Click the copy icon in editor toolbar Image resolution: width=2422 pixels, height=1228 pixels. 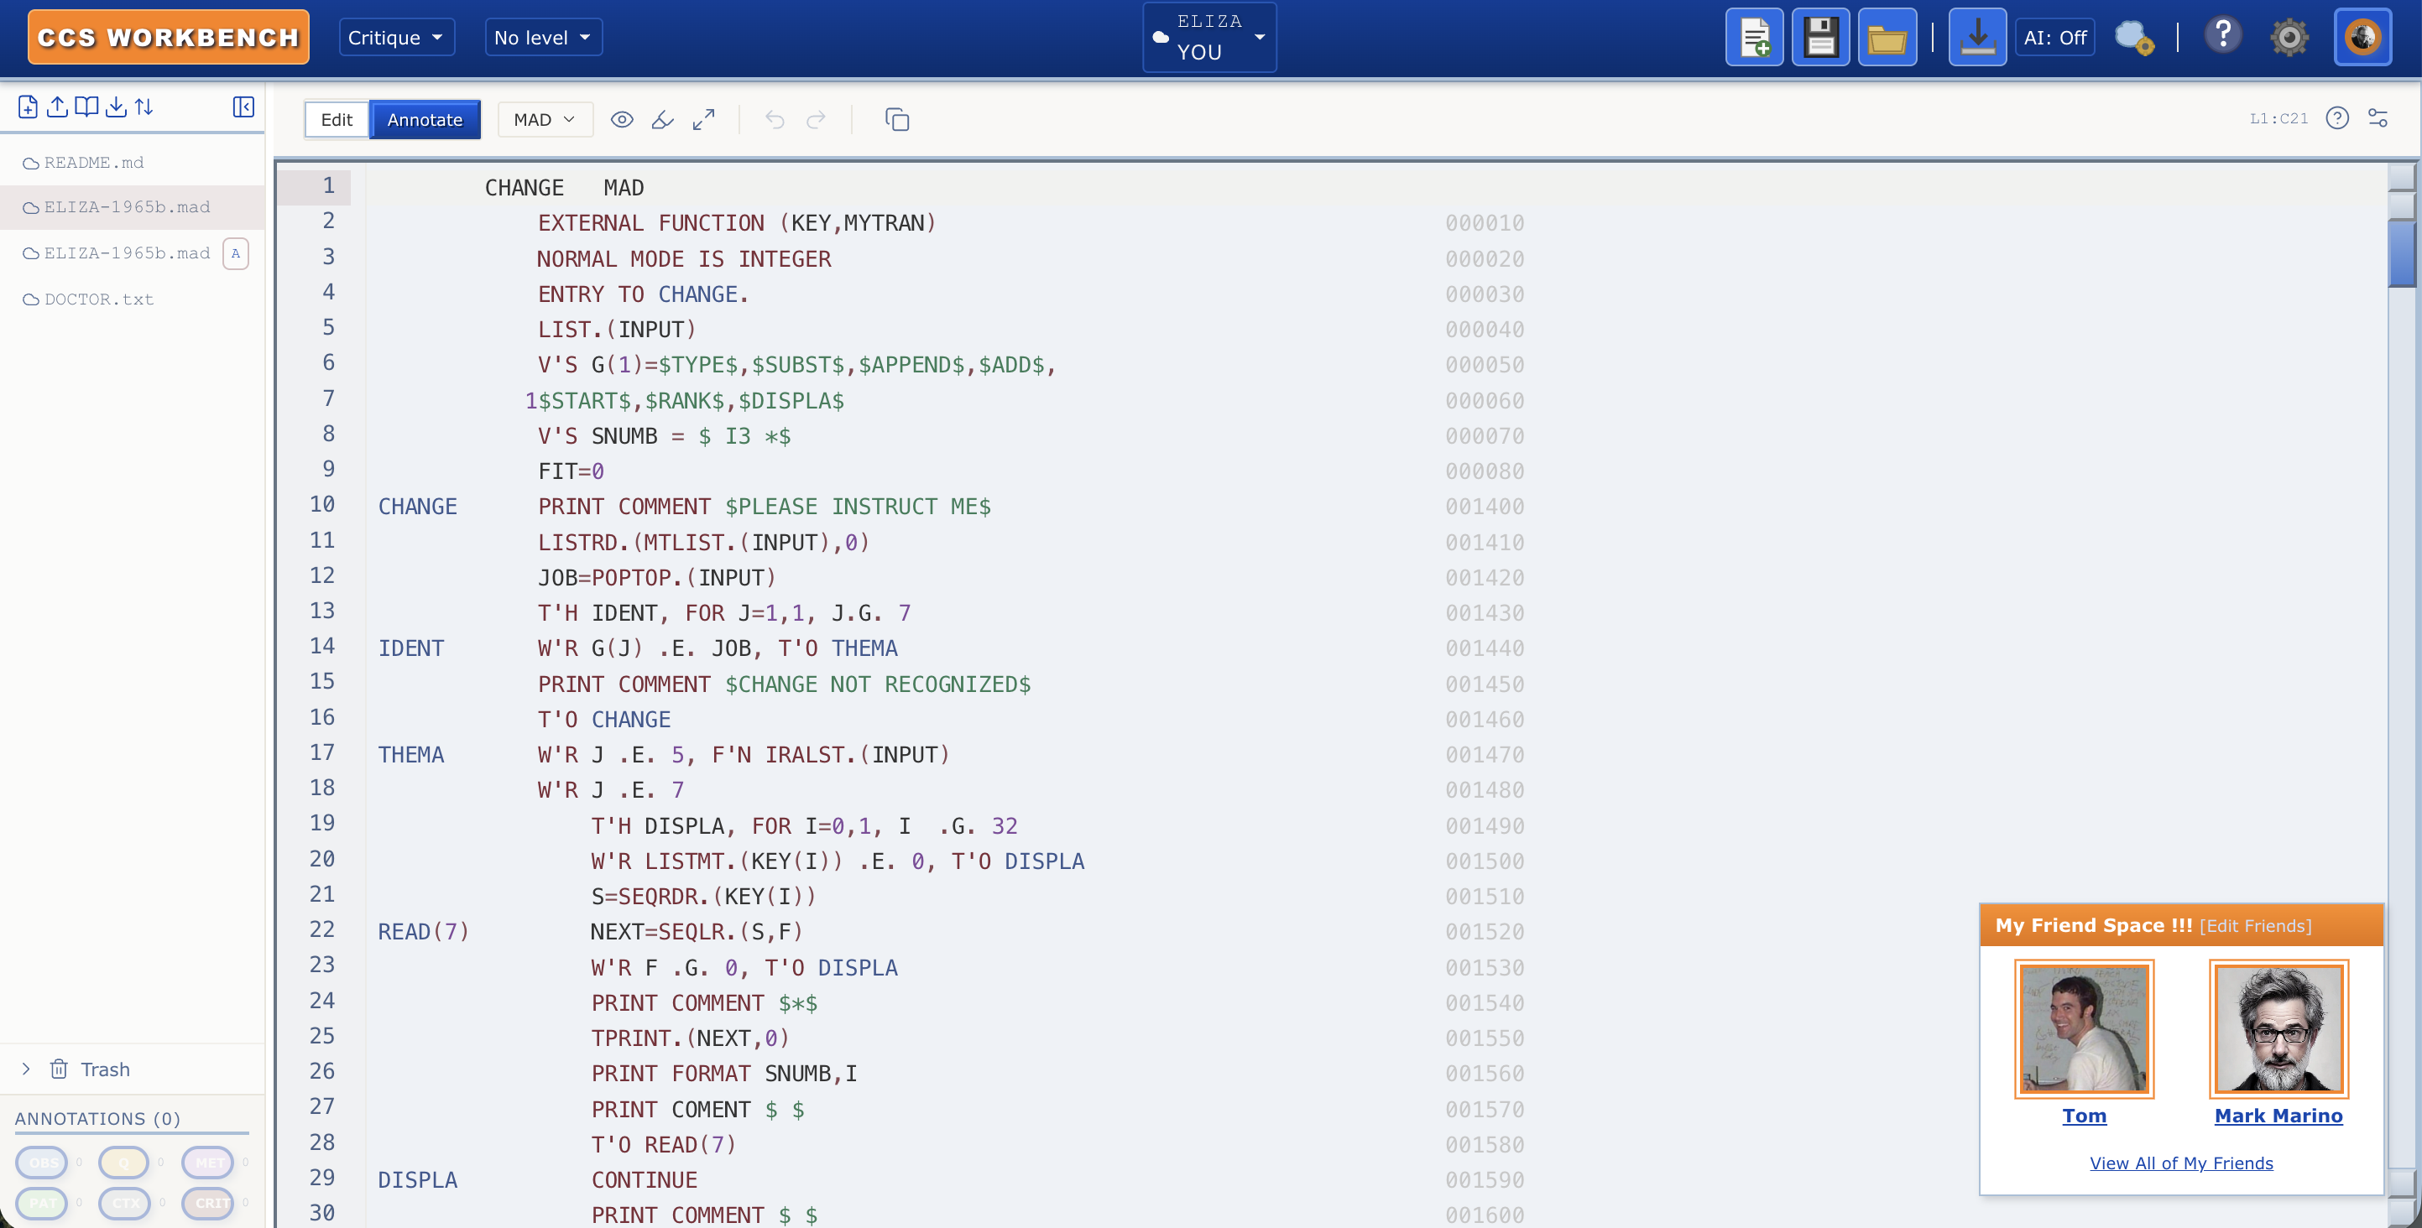click(897, 119)
